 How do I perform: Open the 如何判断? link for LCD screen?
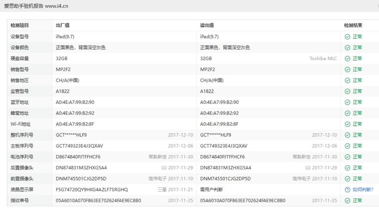coord(363,189)
